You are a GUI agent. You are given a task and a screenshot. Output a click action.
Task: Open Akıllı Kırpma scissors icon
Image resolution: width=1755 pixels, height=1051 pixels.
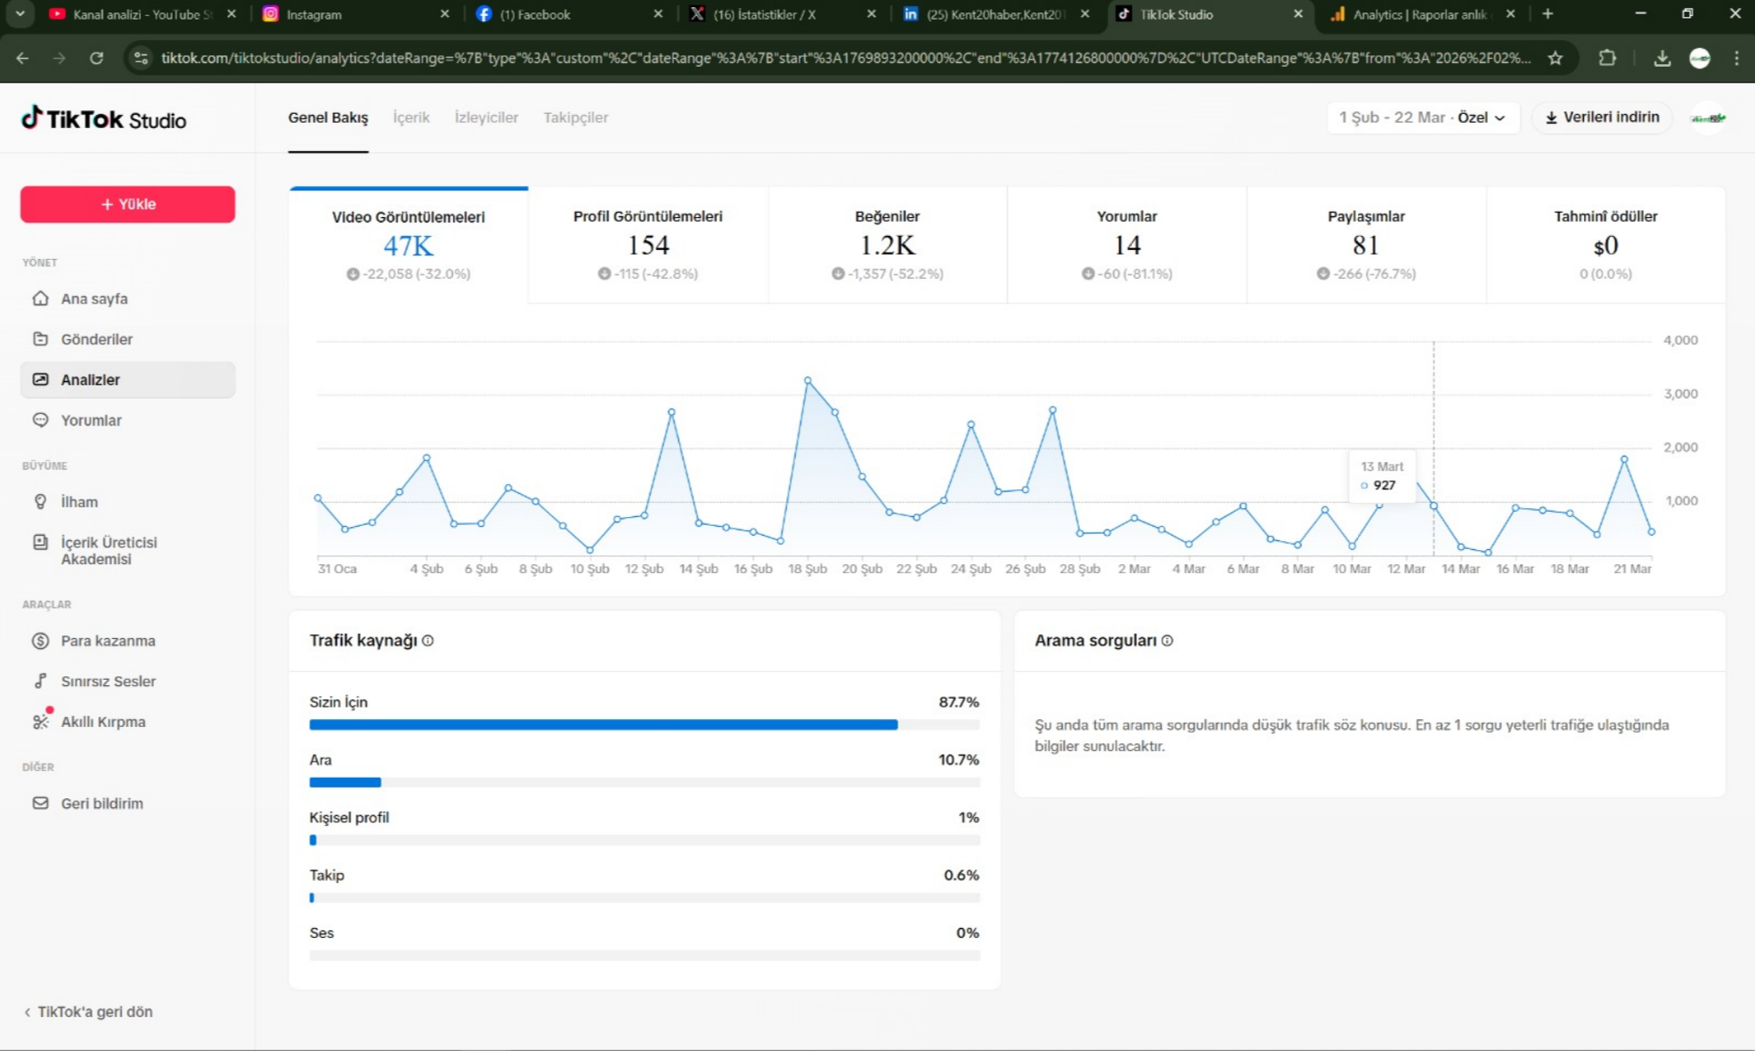(x=40, y=722)
